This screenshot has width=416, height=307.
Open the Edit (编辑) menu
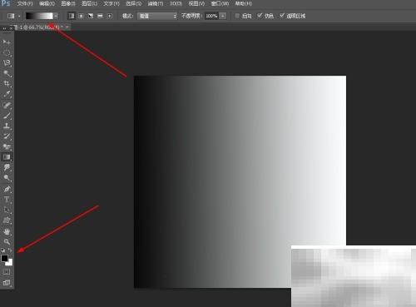point(47,3)
